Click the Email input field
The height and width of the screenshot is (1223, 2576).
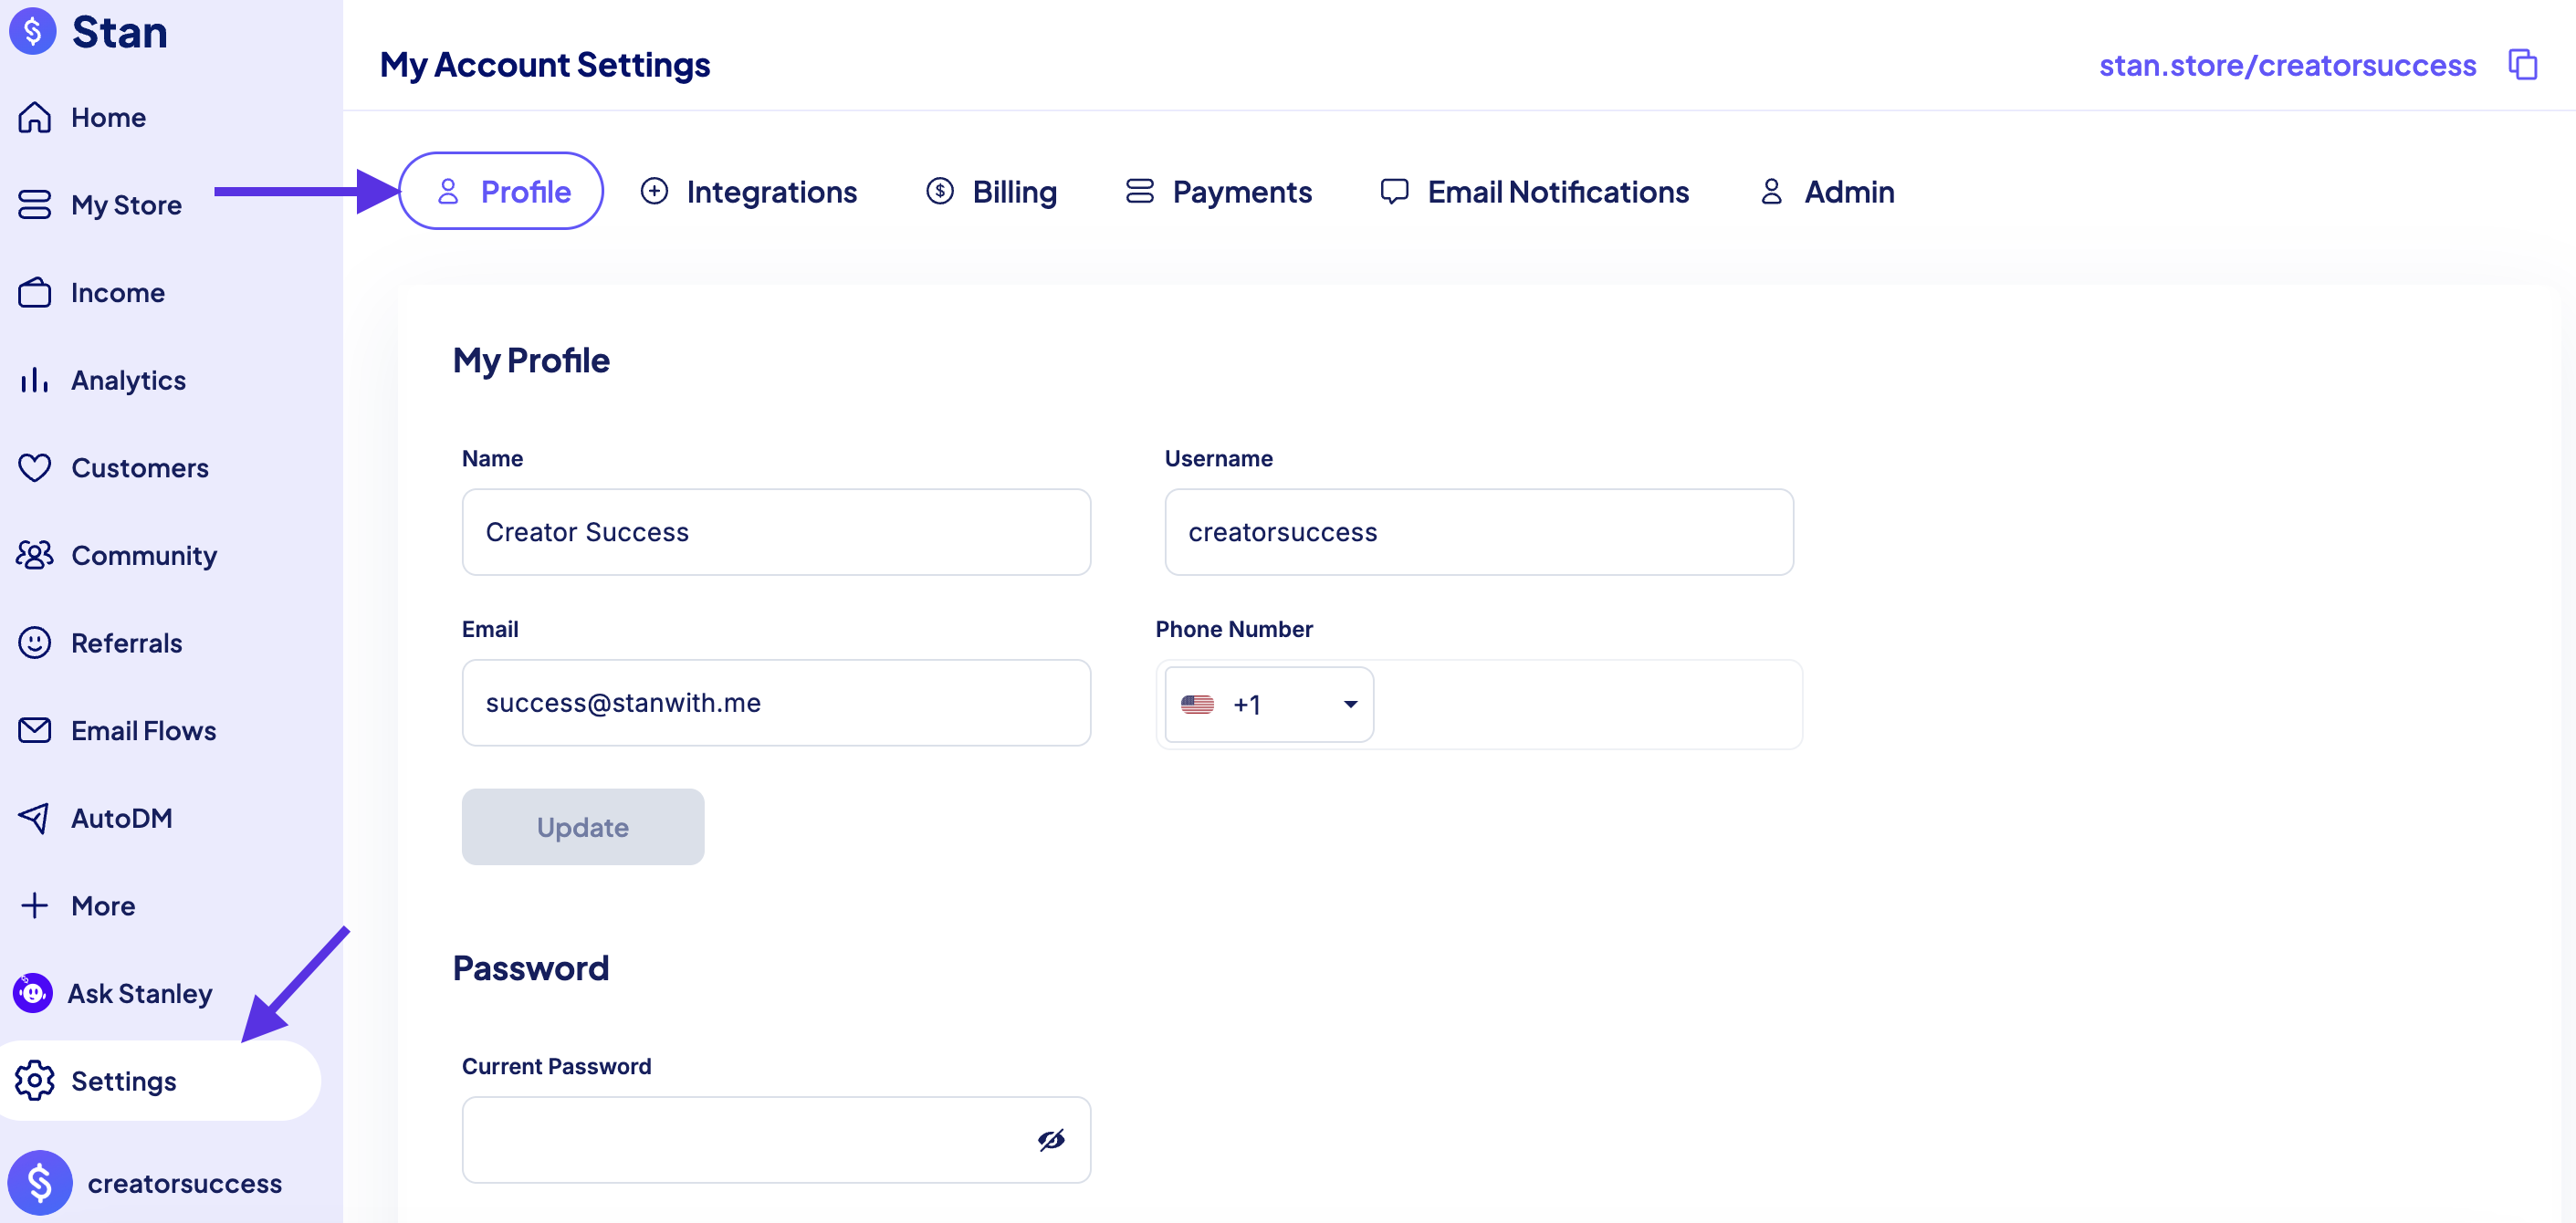click(x=776, y=702)
